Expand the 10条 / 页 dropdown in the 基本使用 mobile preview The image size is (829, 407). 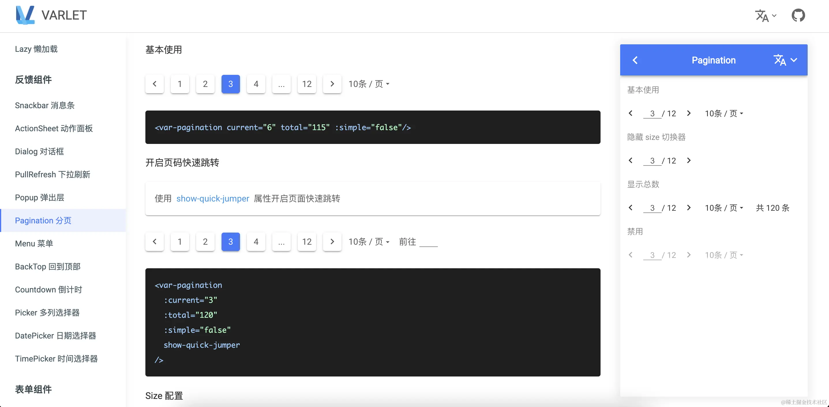pyautogui.click(x=724, y=113)
